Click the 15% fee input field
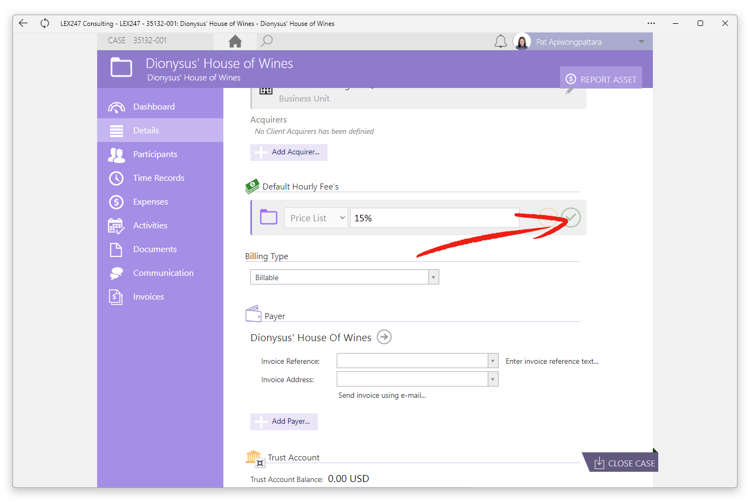The height and width of the screenshot is (502, 750). click(x=435, y=218)
